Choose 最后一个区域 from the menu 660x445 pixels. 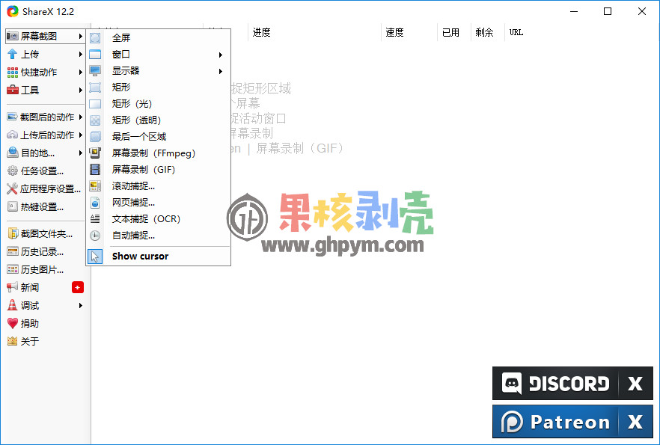coord(159,137)
